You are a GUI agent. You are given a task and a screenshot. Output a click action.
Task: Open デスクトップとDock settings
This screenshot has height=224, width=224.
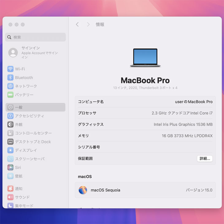33,142
